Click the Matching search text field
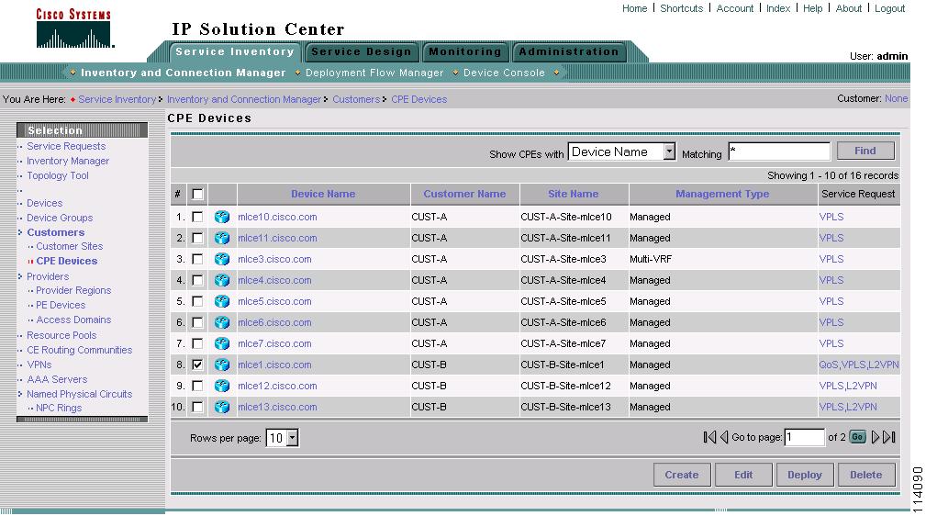The width and height of the screenshot is (926, 516). [779, 151]
